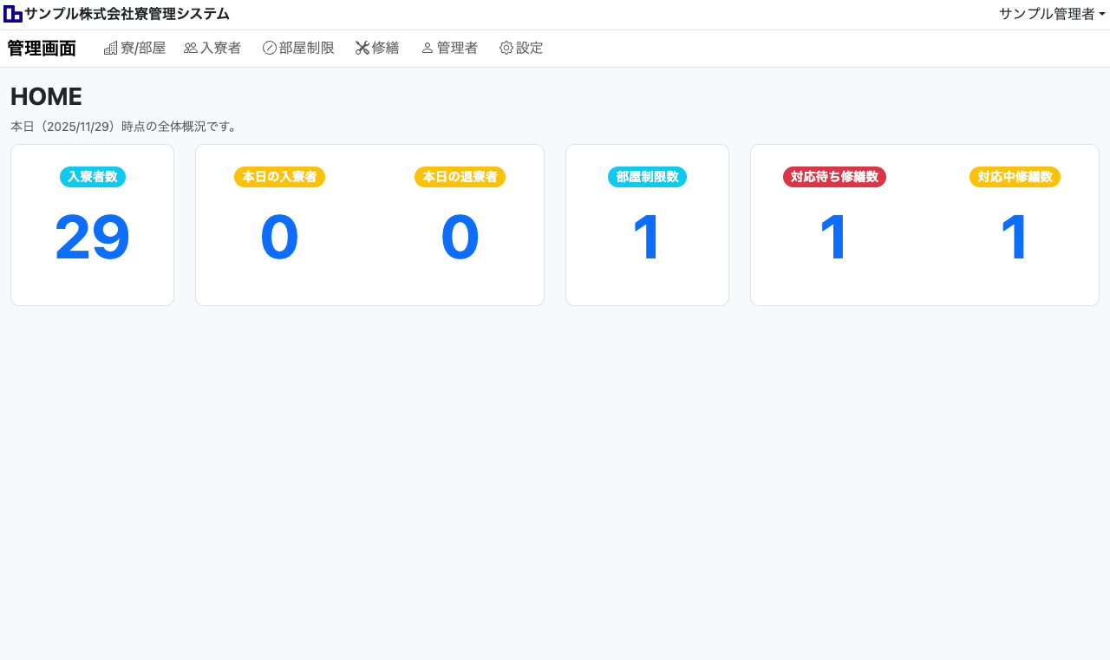Select 入寮者 from the top navigation
The image size is (1110, 660).
[x=212, y=48]
